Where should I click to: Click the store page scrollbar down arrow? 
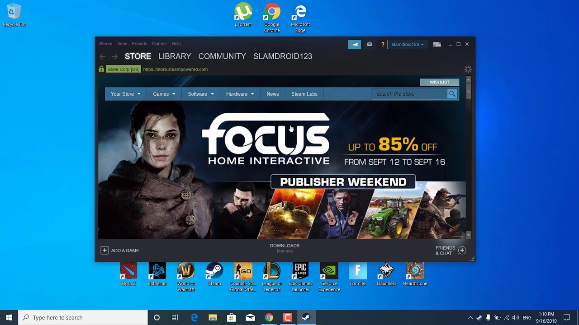tap(468, 235)
